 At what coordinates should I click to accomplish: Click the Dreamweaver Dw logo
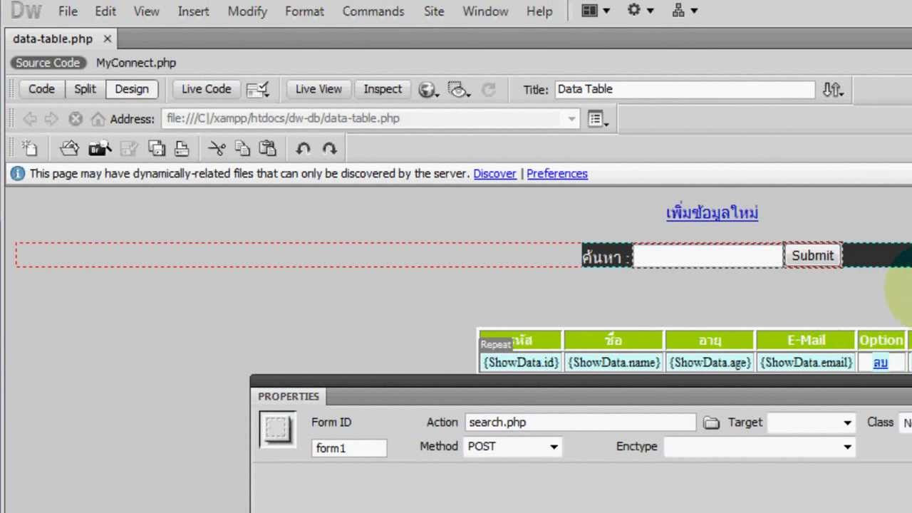[x=26, y=10]
